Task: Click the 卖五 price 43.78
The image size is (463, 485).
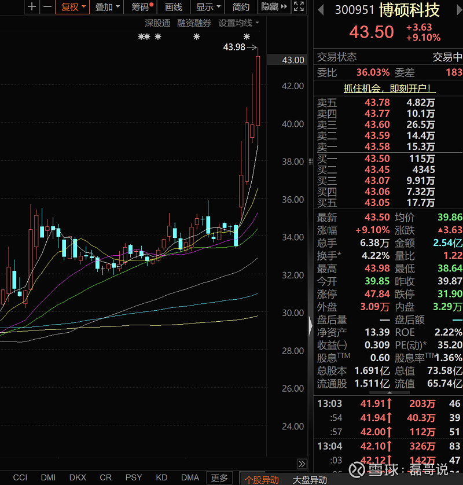Action: (377, 102)
